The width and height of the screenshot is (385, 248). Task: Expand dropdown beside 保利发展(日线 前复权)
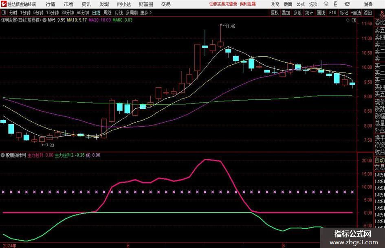click(44, 20)
